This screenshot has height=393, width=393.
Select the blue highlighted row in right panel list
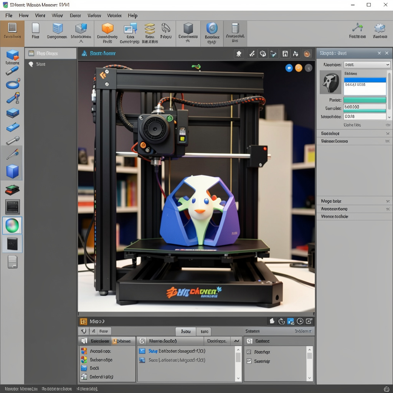click(365, 80)
